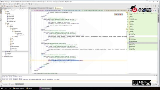This screenshot has height=90, width=160.
Task: Switch to the 404.php editor tab
Action: [x=50, y=8]
